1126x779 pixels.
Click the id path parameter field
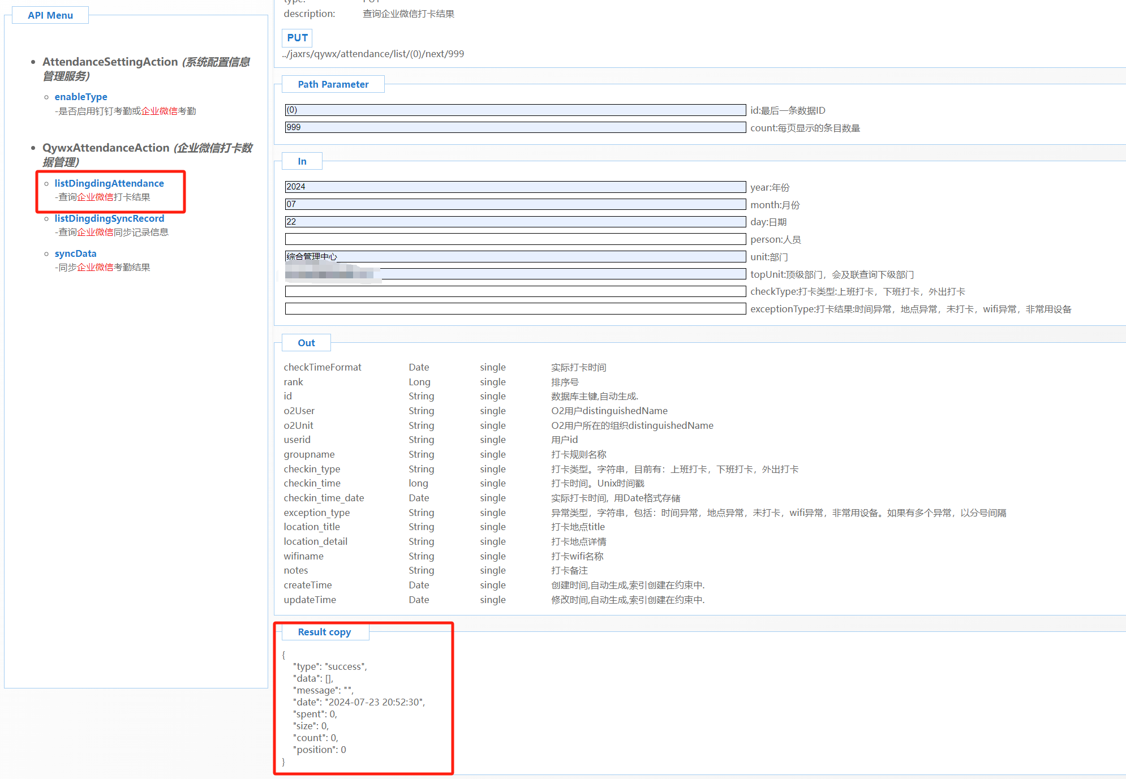pos(515,110)
